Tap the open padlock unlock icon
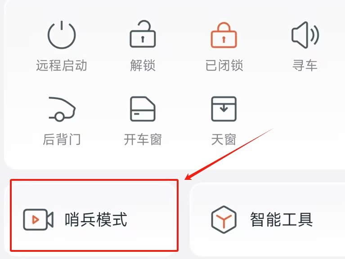Viewport: 345px width, 259px height. click(143, 34)
